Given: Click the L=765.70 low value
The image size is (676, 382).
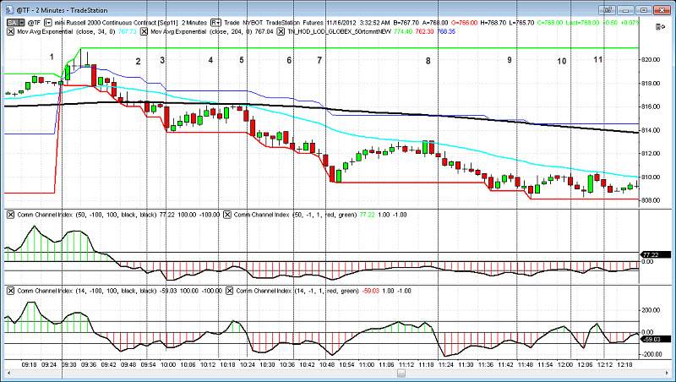Looking at the screenshot, I should pyautogui.click(x=522, y=23).
